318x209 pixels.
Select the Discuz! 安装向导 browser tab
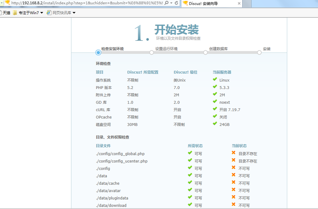pyautogui.click(x=212, y=3)
